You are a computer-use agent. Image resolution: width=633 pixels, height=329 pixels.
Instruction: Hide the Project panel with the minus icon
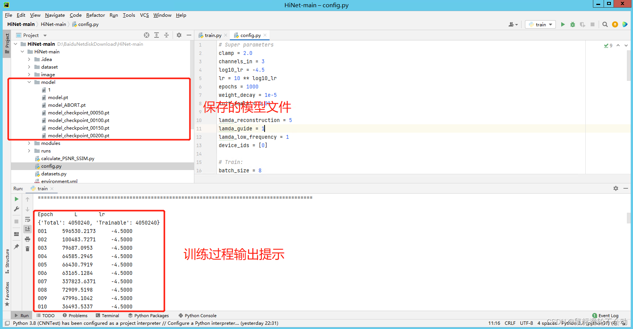click(189, 35)
